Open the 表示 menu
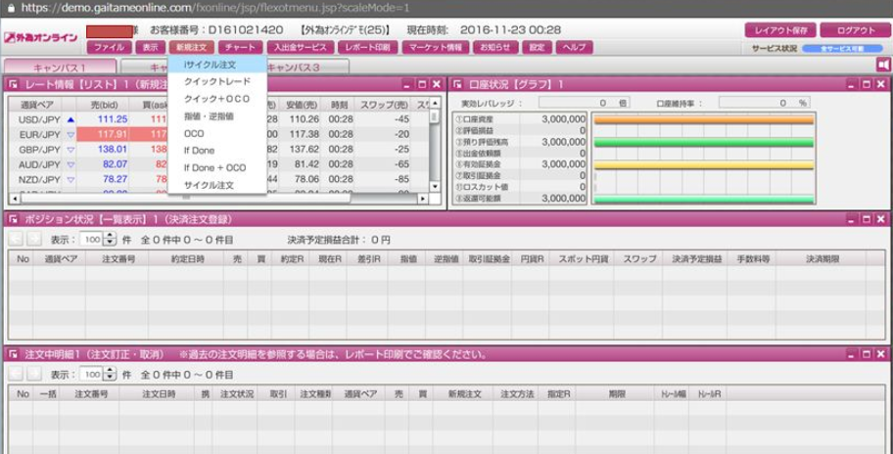This screenshot has height=454, width=893. [x=151, y=48]
